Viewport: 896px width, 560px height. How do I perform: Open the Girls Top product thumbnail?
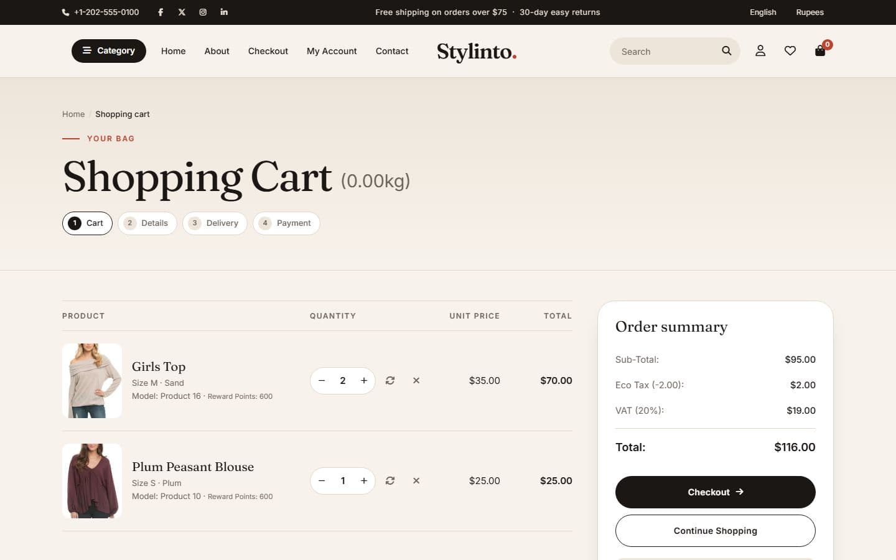(92, 381)
